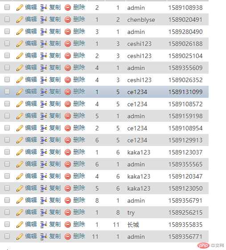This screenshot has width=226, height=250.
Task: Click pencil edit icon in chenblyse row
Action: click(x=20, y=20)
